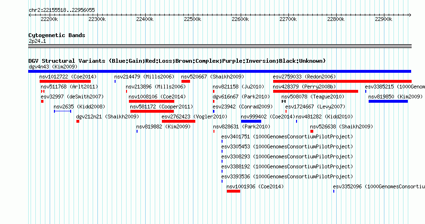Click the nsv1001936 (Coe2014) red loss bar
425x224 pixels.
coord(234,191)
